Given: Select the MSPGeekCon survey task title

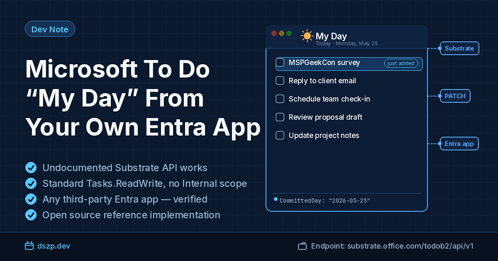Looking at the screenshot, I should pyautogui.click(x=325, y=63).
